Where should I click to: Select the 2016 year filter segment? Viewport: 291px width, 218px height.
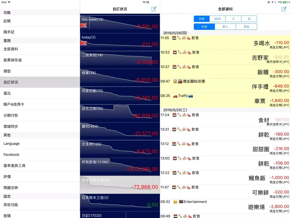click(x=217, y=19)
